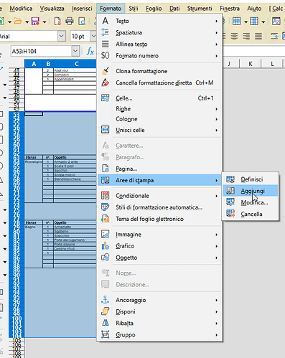285x358 pixels.
Task: Open the fx Function Wizard
Action: [x=90, y=51]
